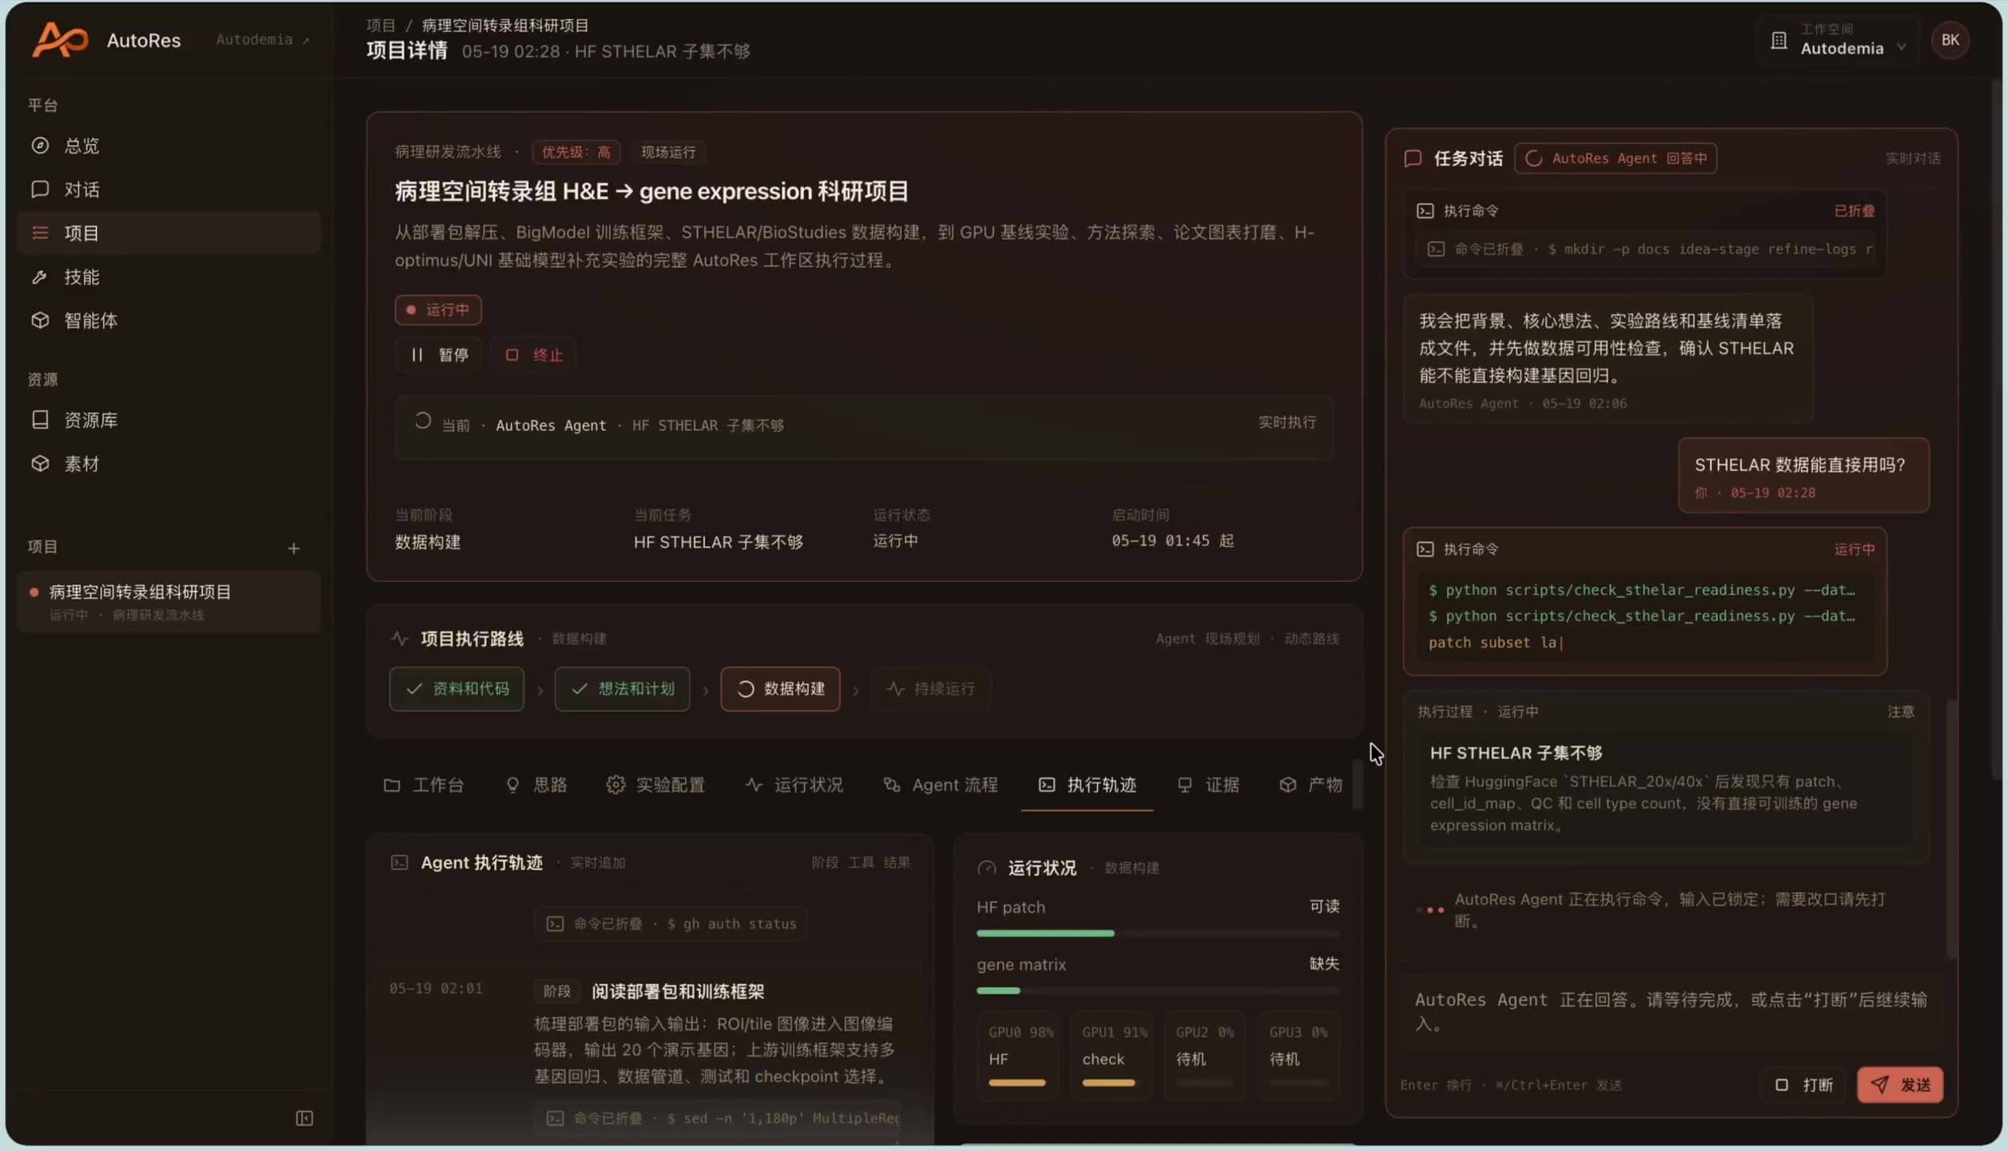Pause the project with 暂停 button
2008x1151 pixels.
tap(439, 355)
